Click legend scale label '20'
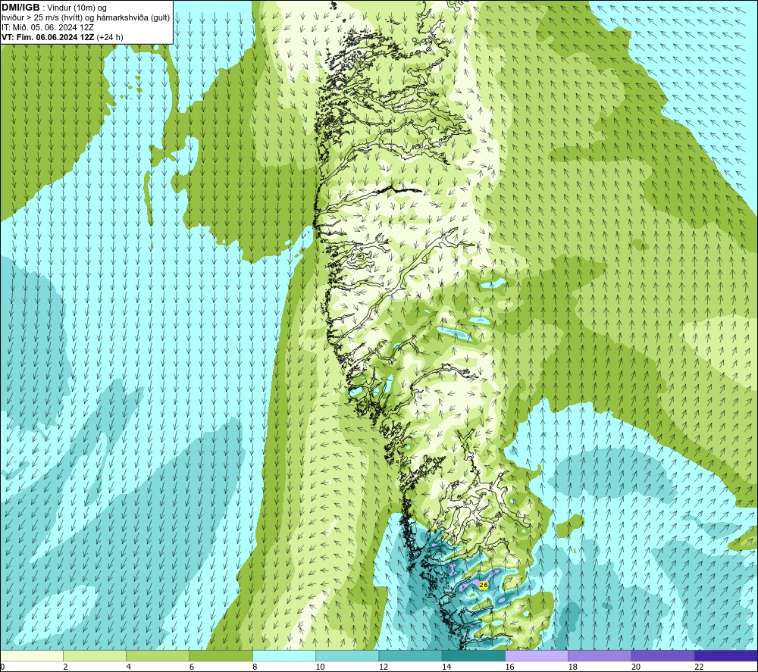The width and height of the screenshot is (758, 672). (636, 667)
